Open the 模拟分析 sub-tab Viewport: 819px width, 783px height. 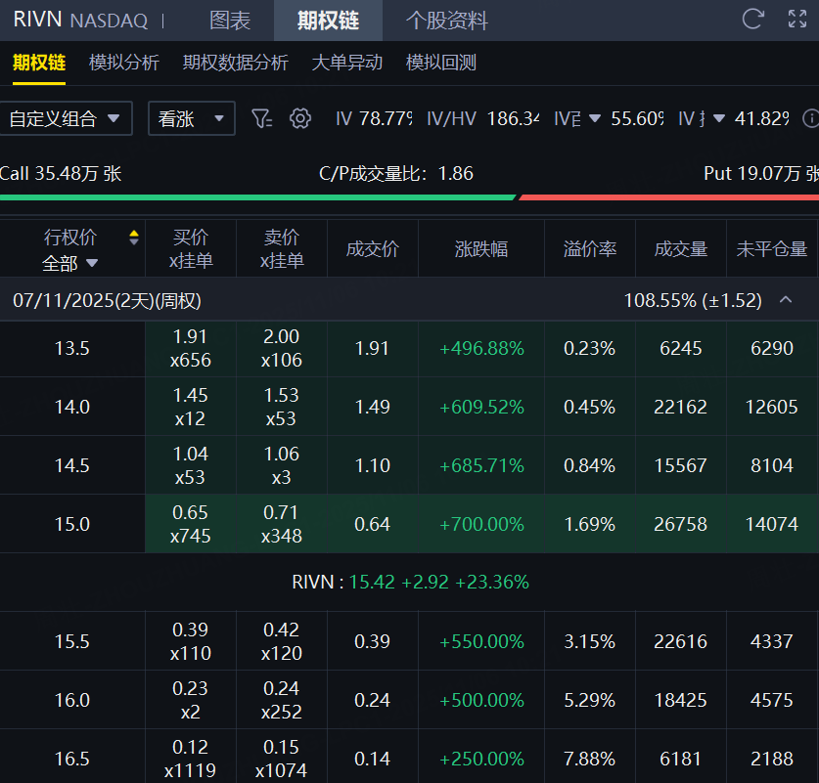pyautogui.click(x=123, y=63)
